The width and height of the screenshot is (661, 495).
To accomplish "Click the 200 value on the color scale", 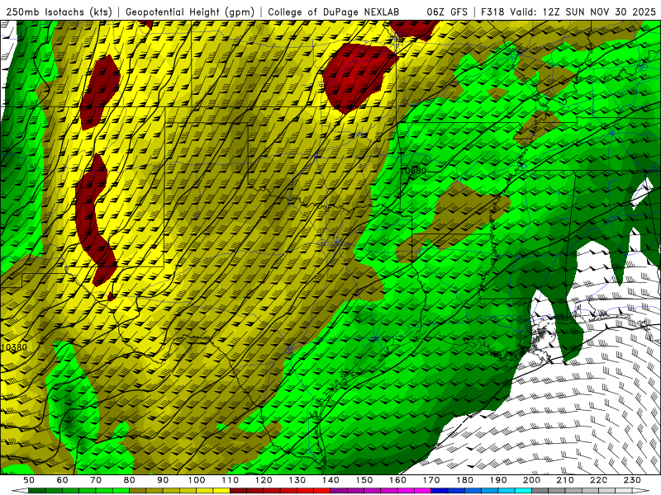I will coord(531,480).
